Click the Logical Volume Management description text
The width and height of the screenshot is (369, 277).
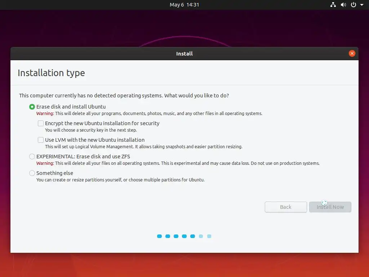143,147
